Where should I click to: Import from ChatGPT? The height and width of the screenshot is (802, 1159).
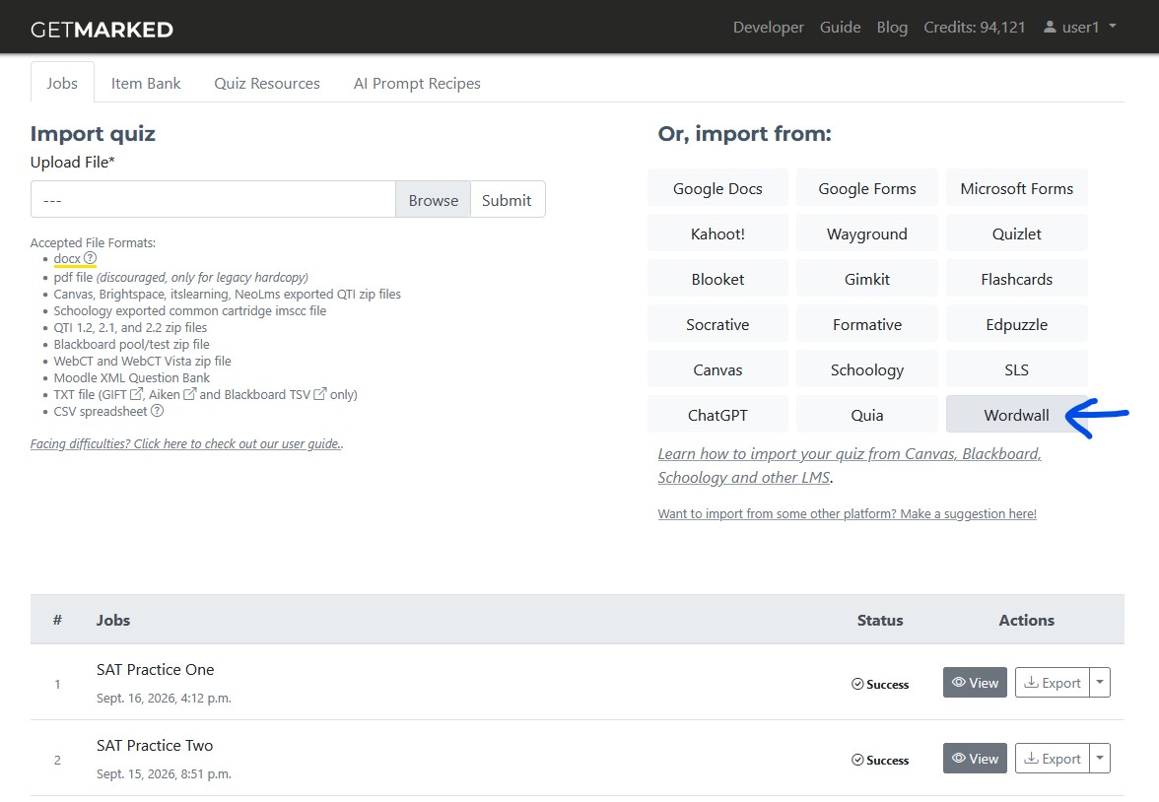click(x=717, y=415)
